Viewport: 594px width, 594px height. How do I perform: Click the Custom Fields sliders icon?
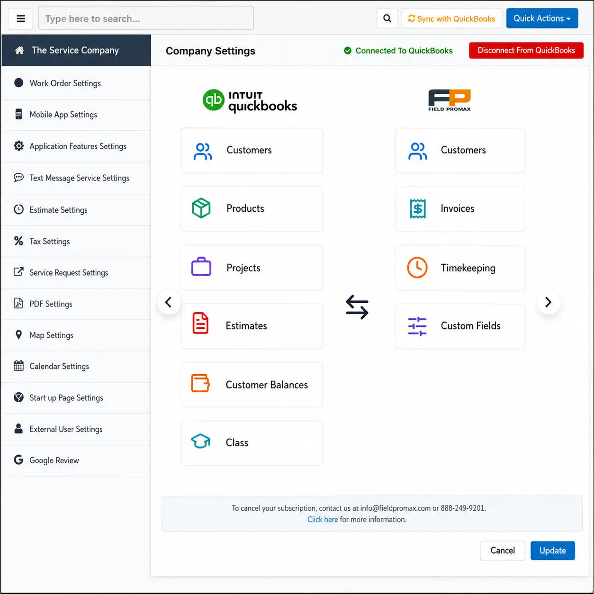click(x=417, y=326)
